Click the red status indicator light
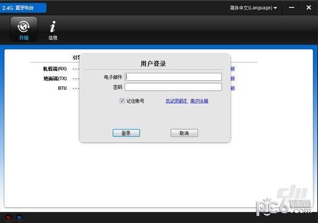 tap(9, 218)
